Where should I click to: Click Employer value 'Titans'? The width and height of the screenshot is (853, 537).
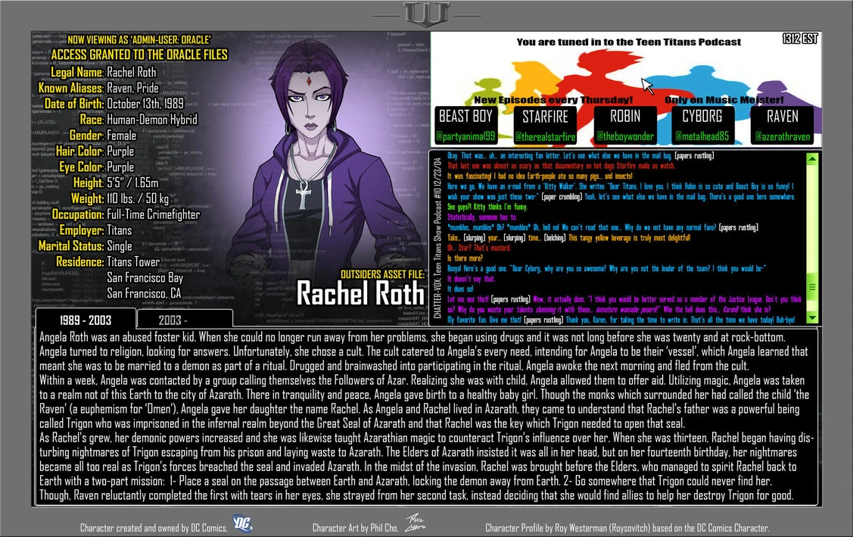(x=119, y=229)
